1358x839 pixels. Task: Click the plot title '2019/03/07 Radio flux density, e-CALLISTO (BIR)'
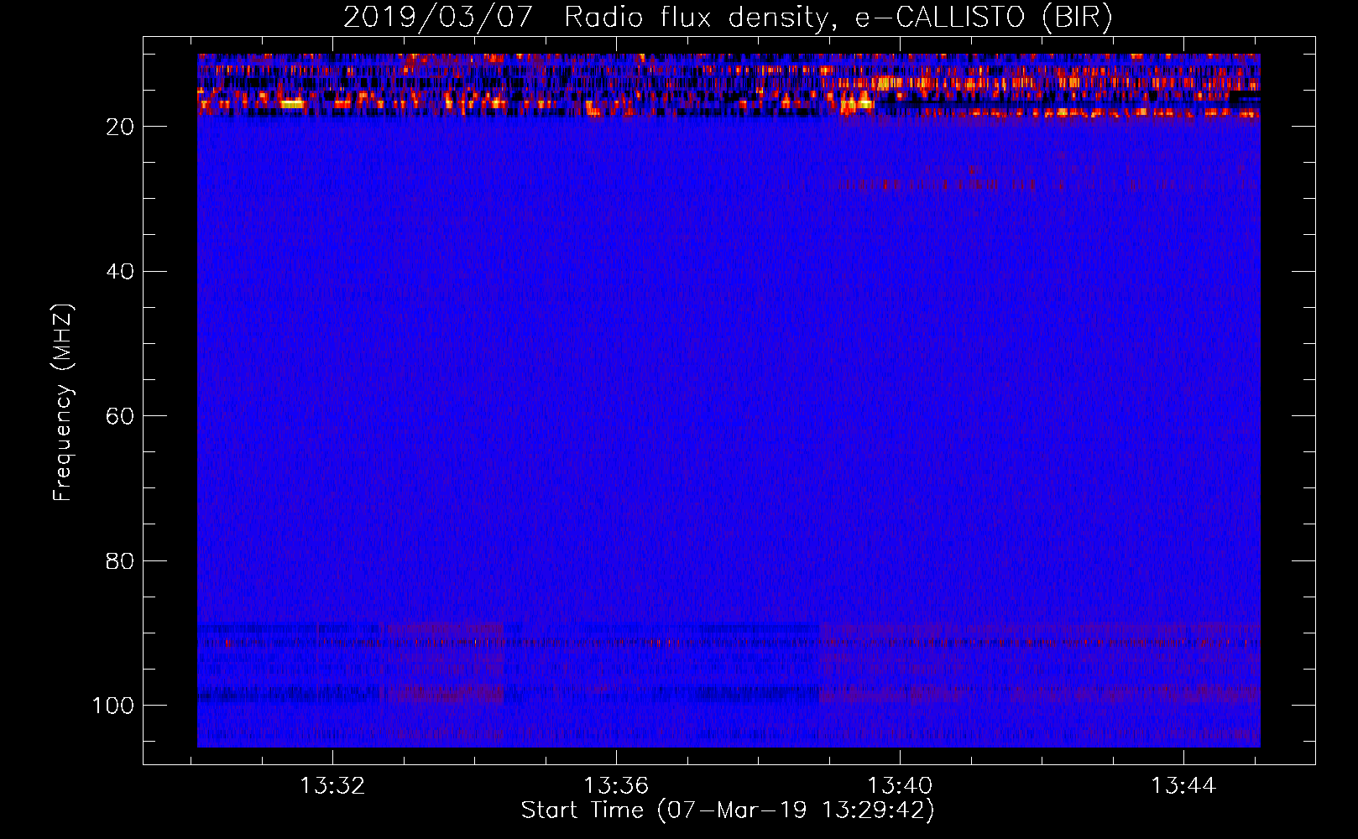tap(728, 18)
